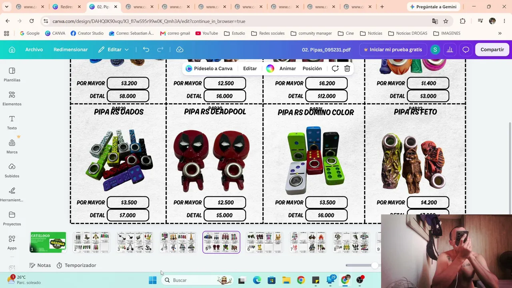
Task: Select the $12.000 price box
Action: click(326, 96)
